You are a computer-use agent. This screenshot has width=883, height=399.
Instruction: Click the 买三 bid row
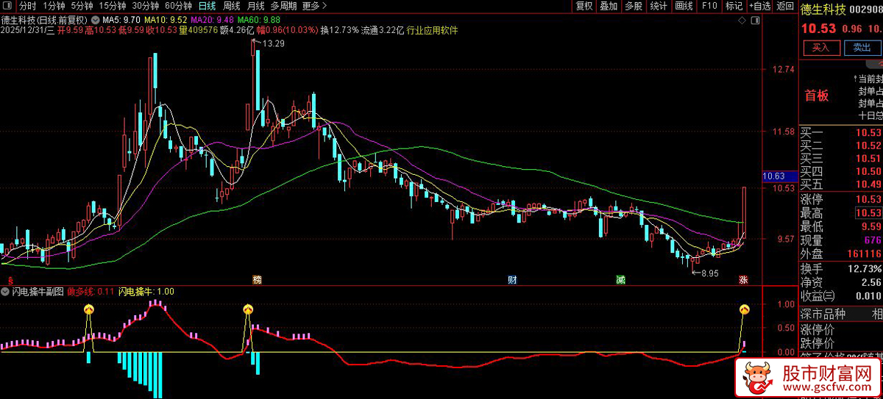point(841,159)
